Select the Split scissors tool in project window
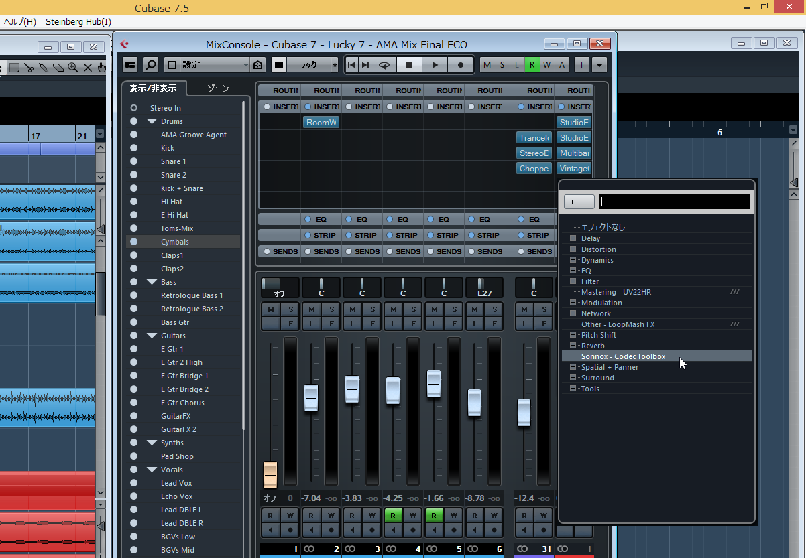Viewport: 806px width, 558px height. click(30, 68)
